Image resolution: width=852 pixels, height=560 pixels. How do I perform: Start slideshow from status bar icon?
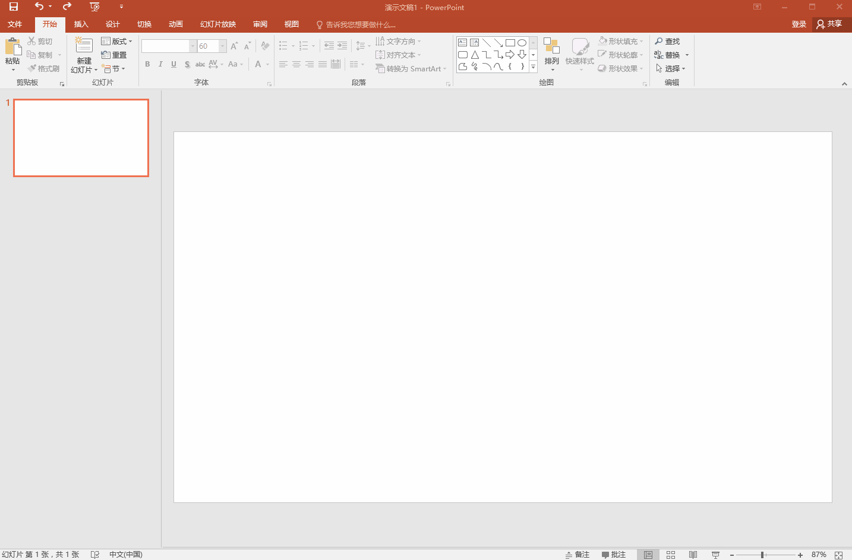coord(715,555)
